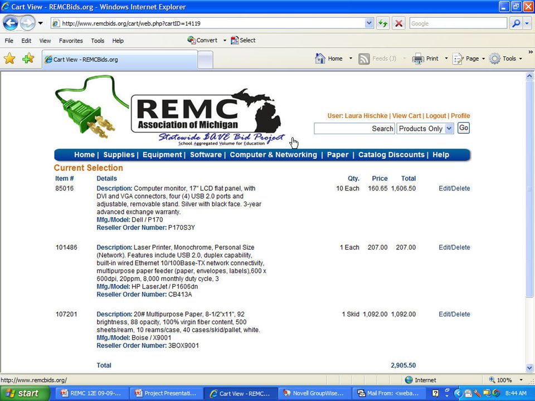Open the Favorites menu
The image size is (535, 401).
click(x=71, y=41)
